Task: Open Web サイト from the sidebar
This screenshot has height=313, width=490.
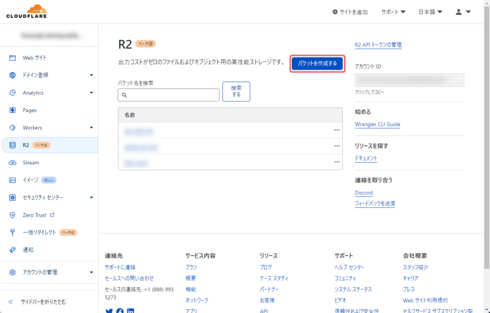Action: [x=34, y=58]
